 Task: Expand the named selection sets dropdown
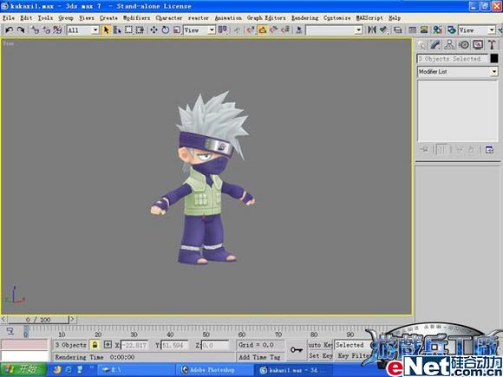pyautogui.click(x=359, y=30)
